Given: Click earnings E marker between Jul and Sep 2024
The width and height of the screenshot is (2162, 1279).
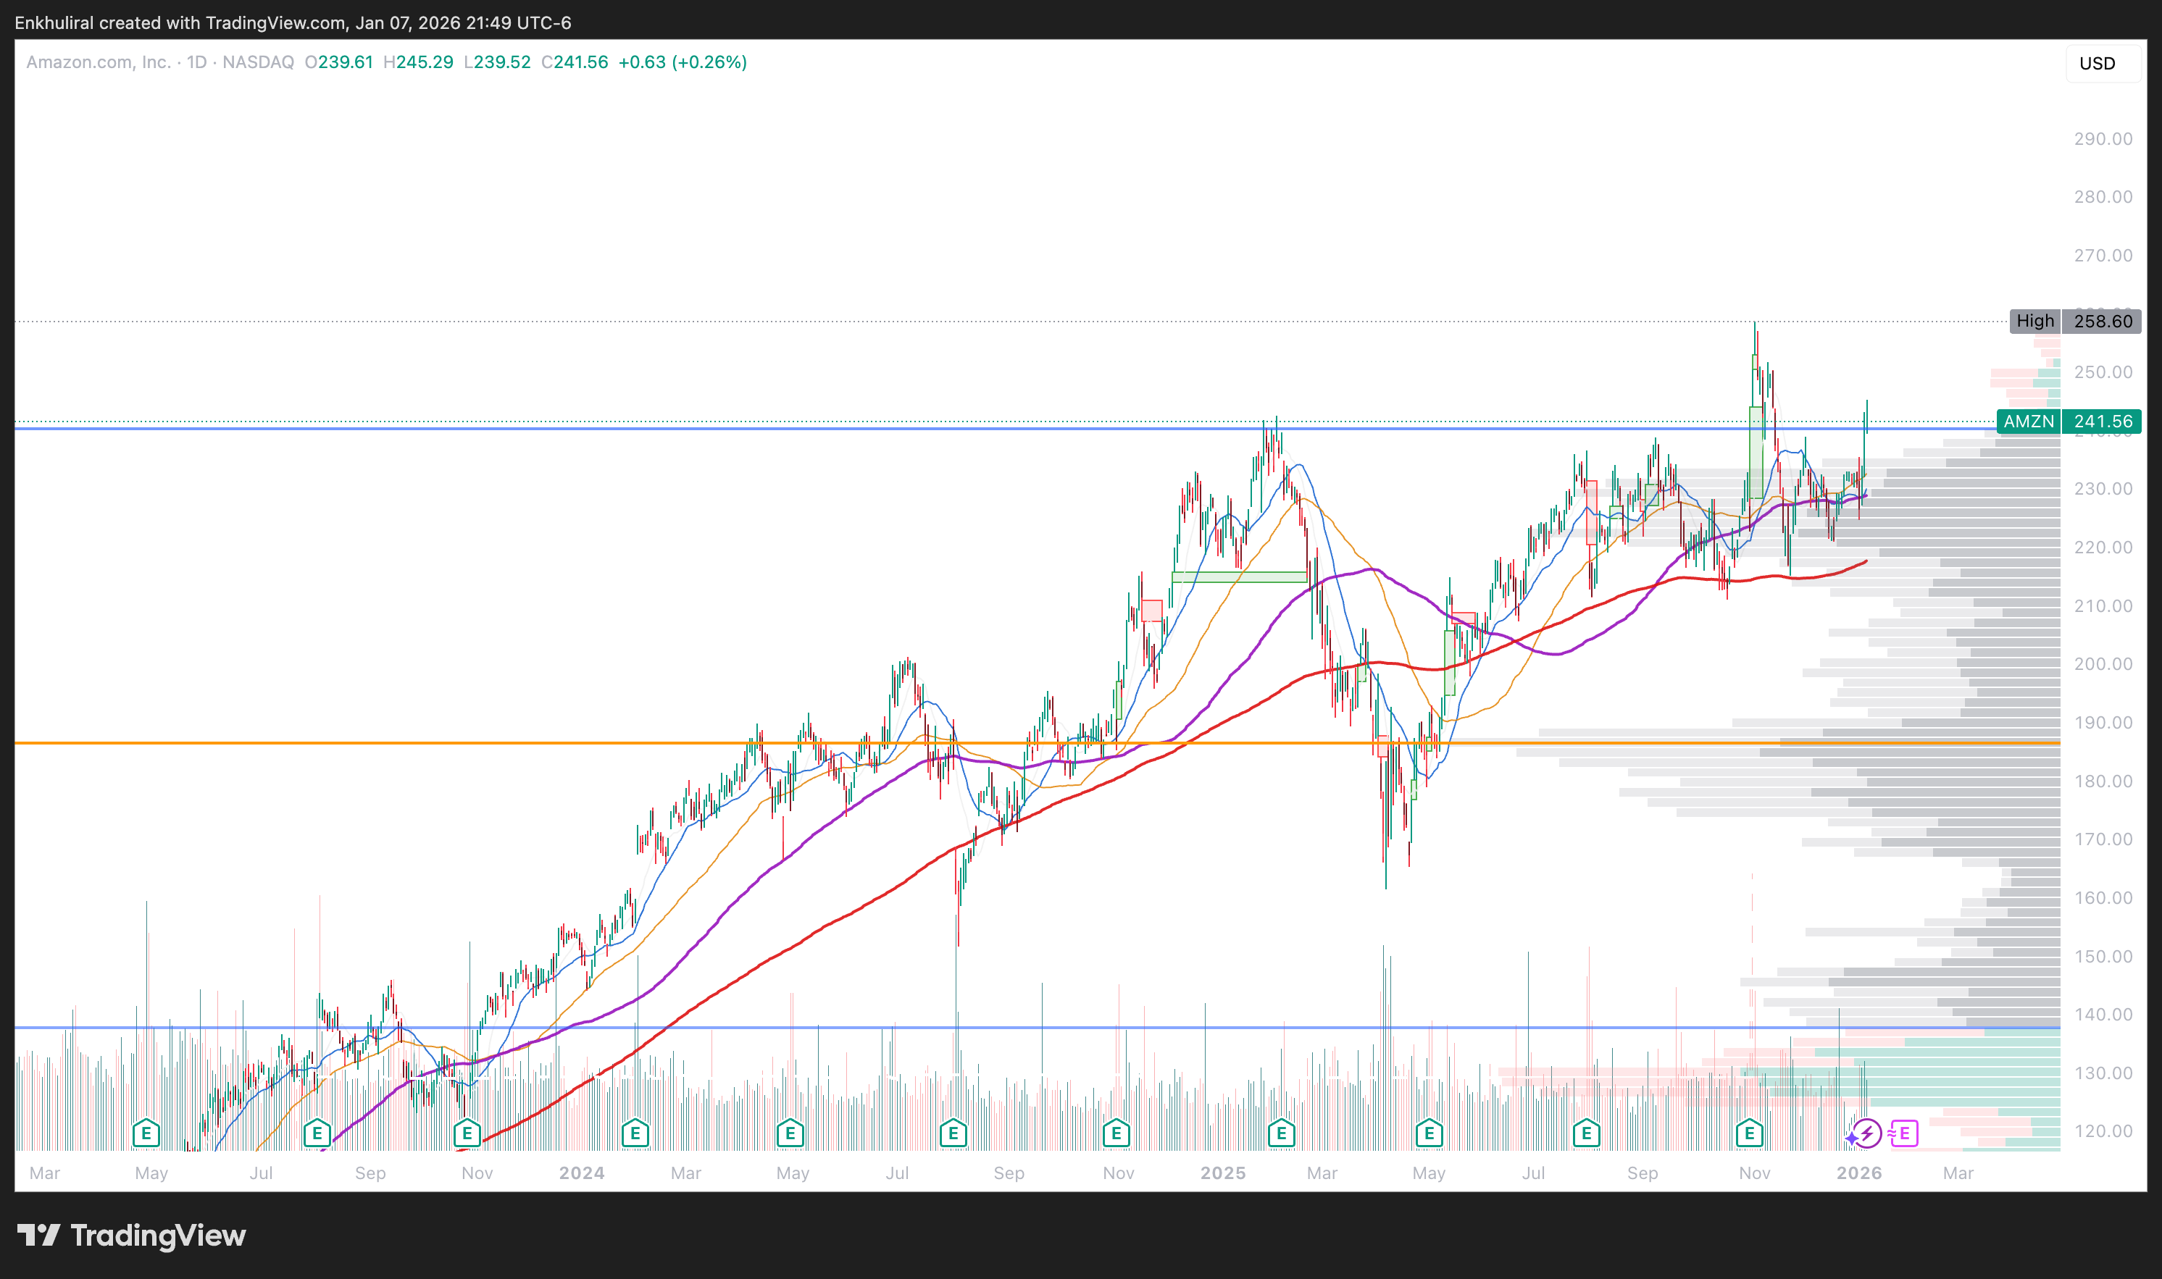Looking at the screenshot, I should tap(953, 1133).
